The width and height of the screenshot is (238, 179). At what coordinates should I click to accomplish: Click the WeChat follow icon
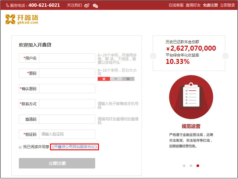point(95,5)
